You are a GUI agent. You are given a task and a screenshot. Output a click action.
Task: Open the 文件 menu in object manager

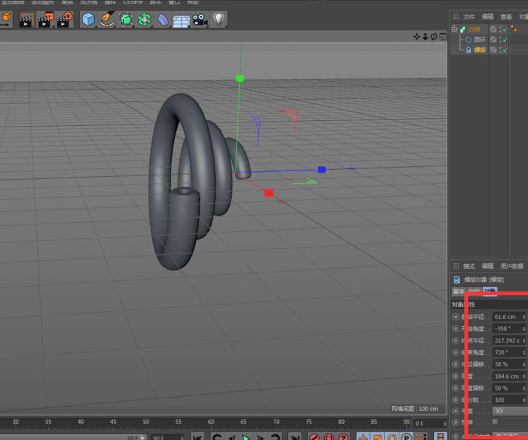[x=469, y=16]
